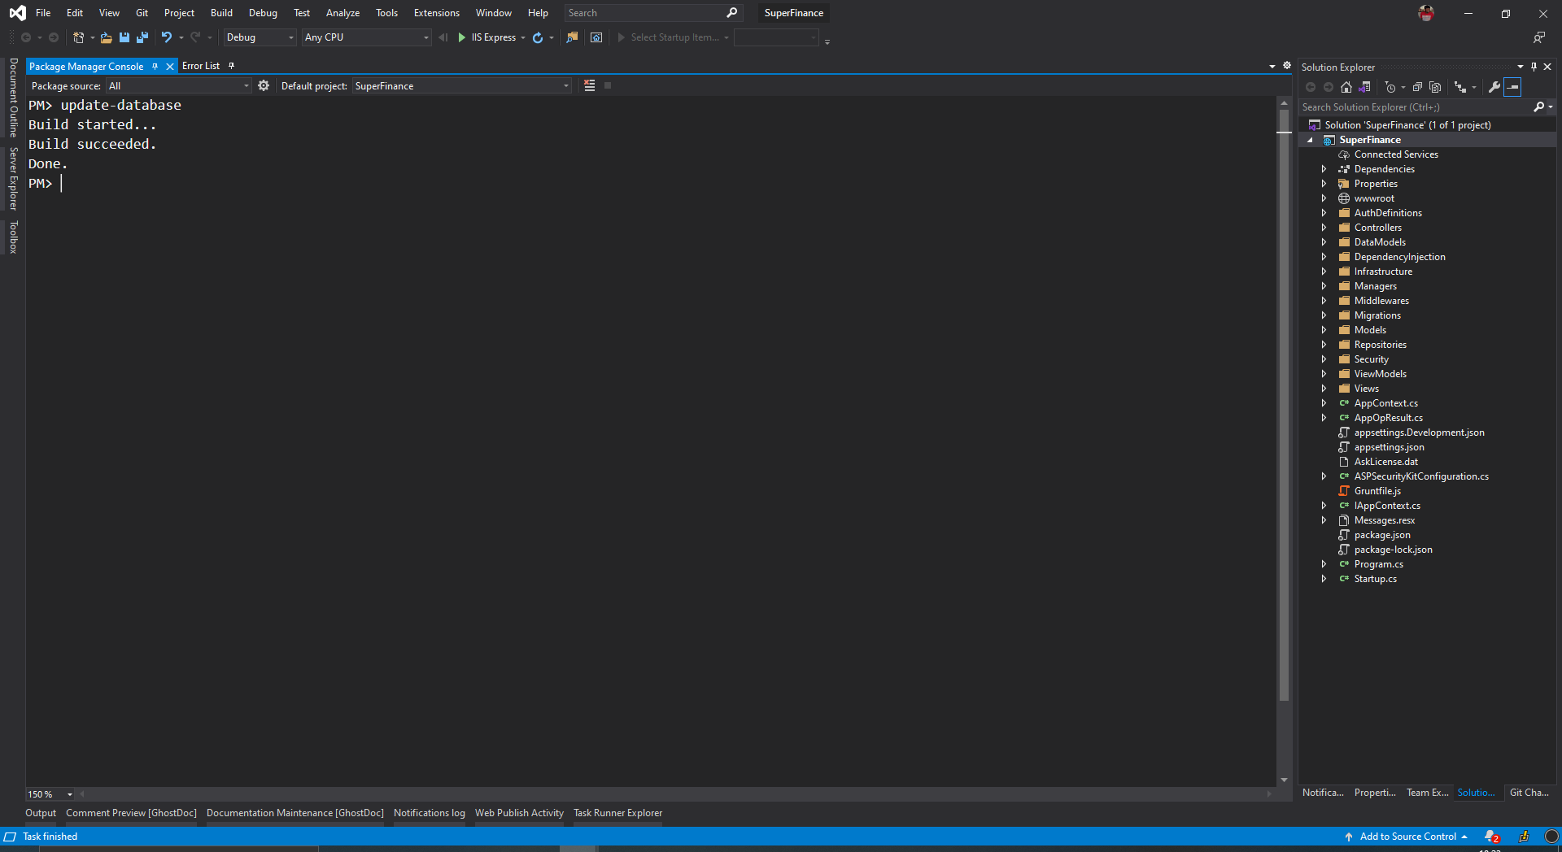Open the Tools menu
1562x852 pixels.
tap(386, 13)
